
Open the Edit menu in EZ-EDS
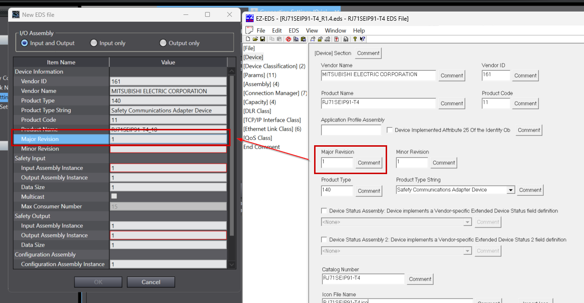coord(277,30)
